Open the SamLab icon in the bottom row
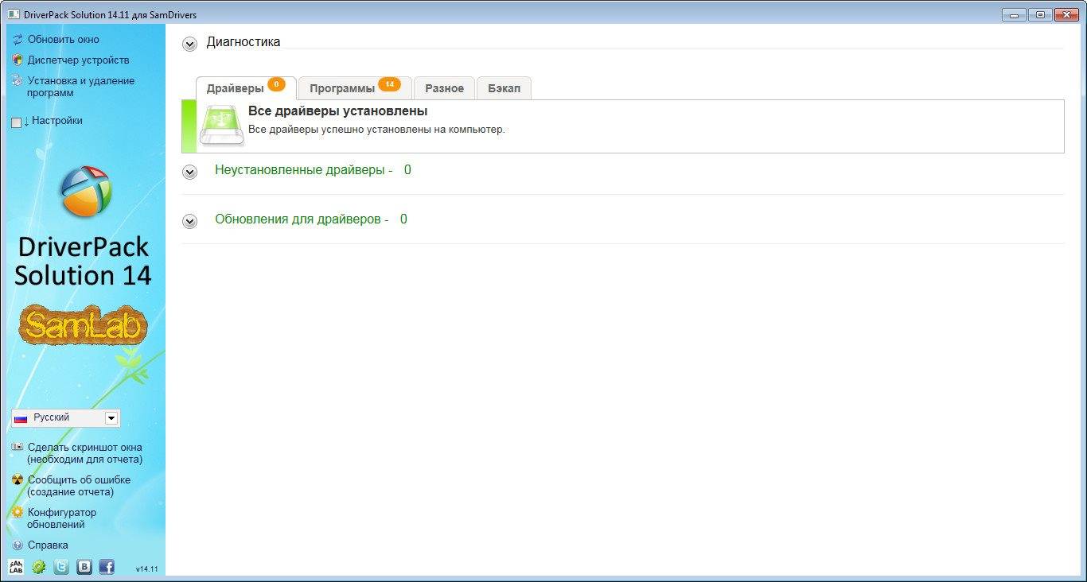Screen dimensions: 1087x582 [x=16, y=567]
